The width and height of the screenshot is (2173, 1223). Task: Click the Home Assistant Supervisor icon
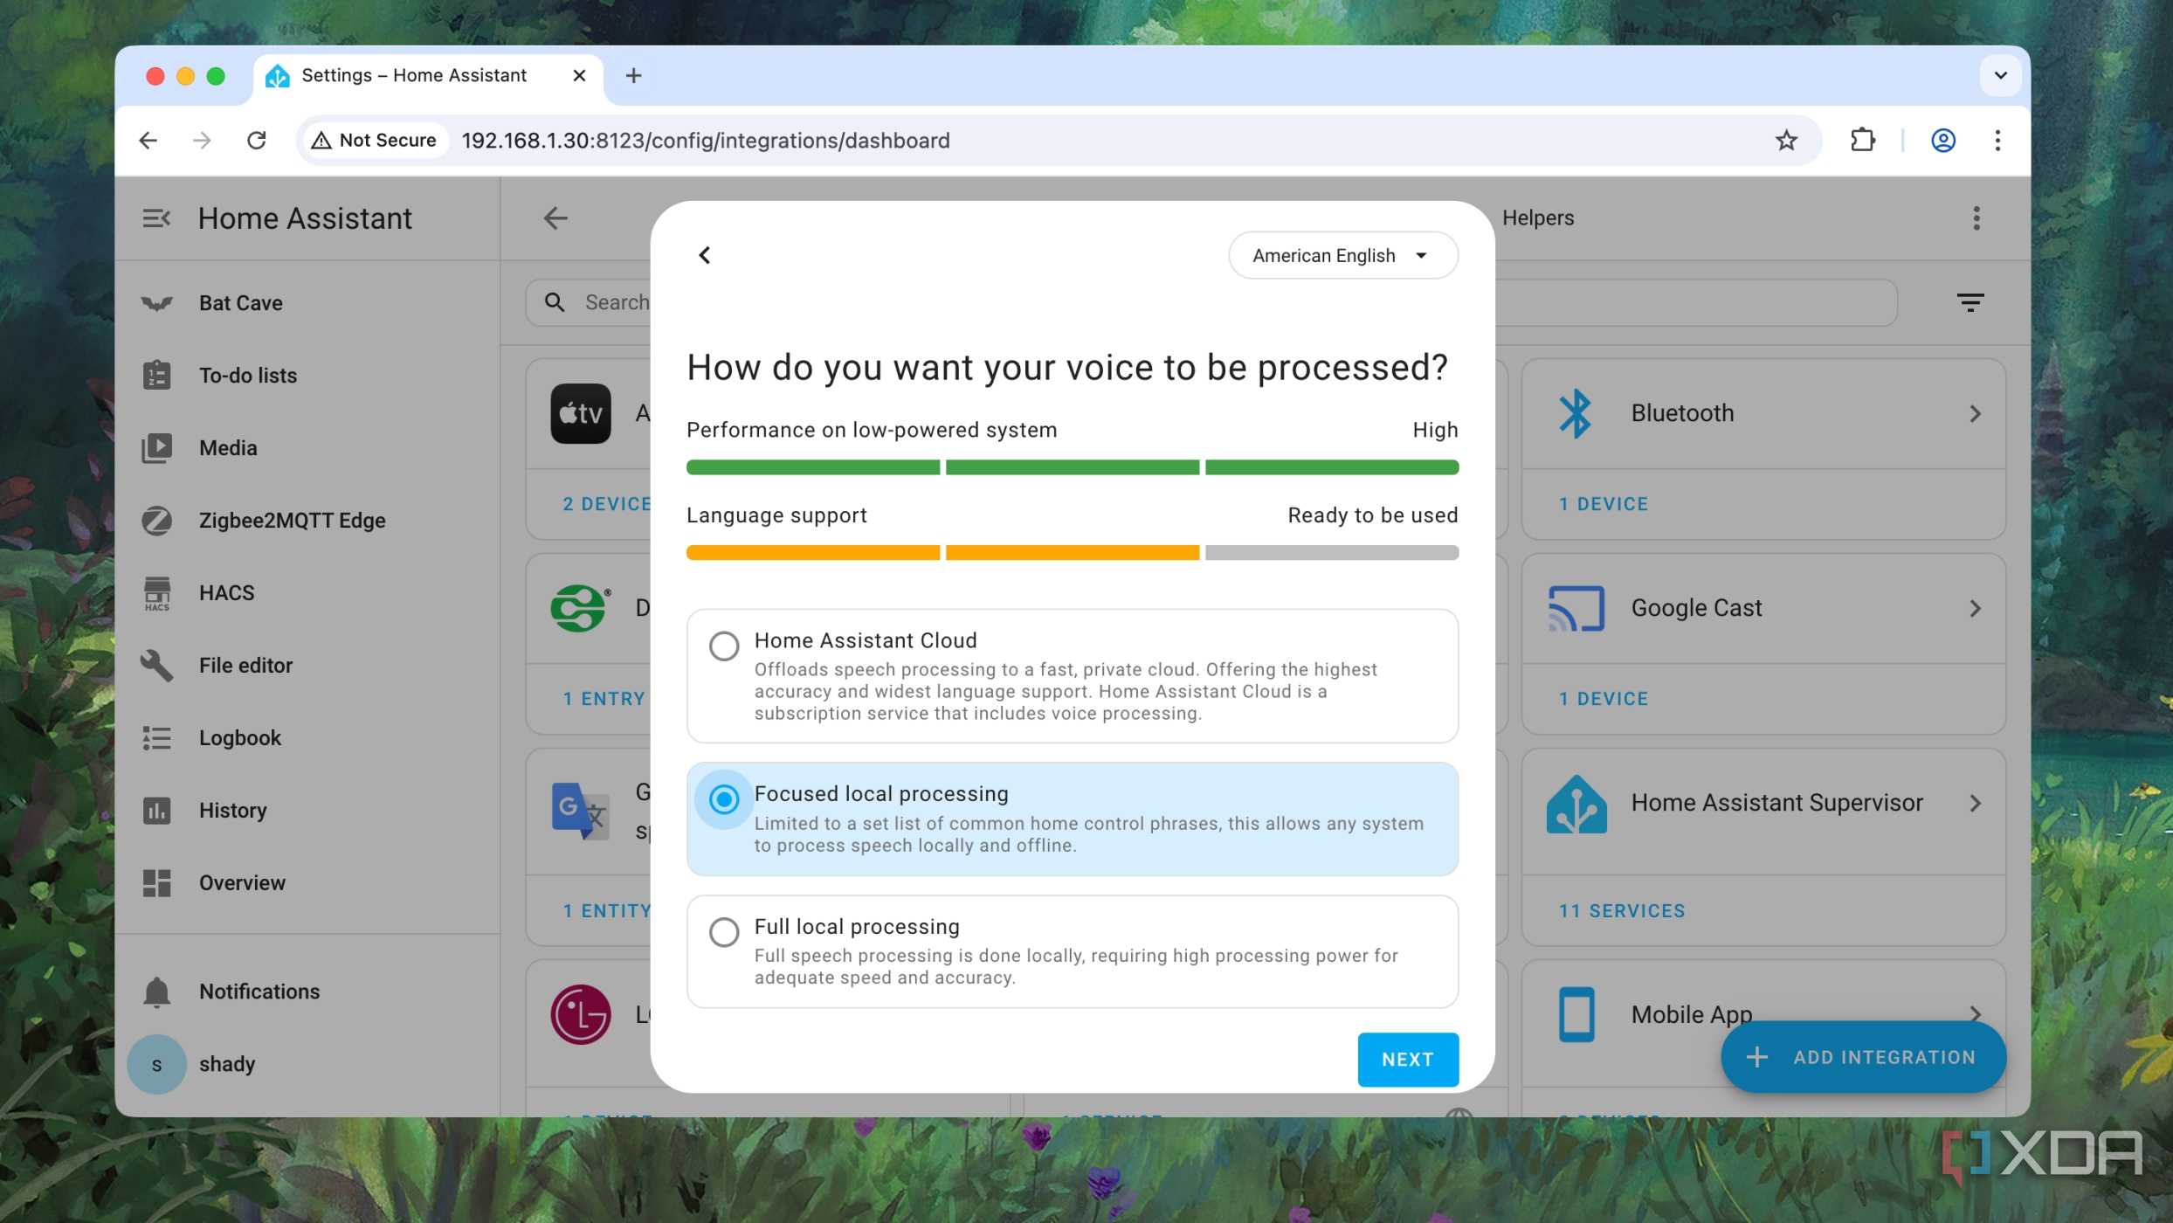pos(1576,804)
